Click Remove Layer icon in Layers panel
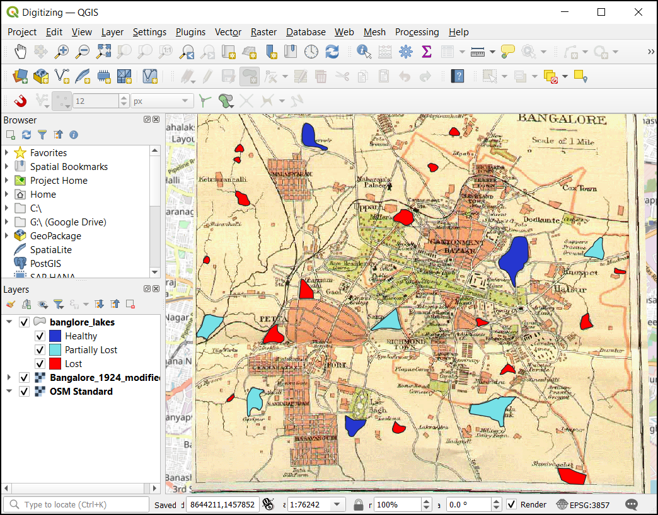Screen dimensions: 658x515 tap(130, 304)
